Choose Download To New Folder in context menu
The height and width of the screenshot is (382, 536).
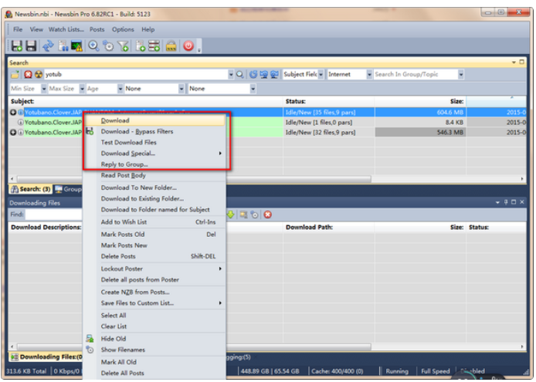tap(154, 188)
